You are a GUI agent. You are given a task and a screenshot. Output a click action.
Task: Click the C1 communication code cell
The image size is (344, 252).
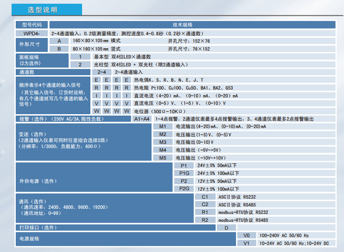click(205, 197)
